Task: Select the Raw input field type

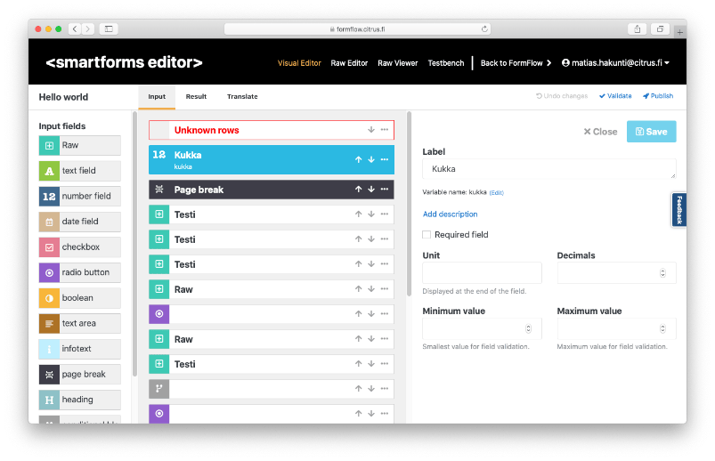Action: pyautogui.click(x=80, y=145)
